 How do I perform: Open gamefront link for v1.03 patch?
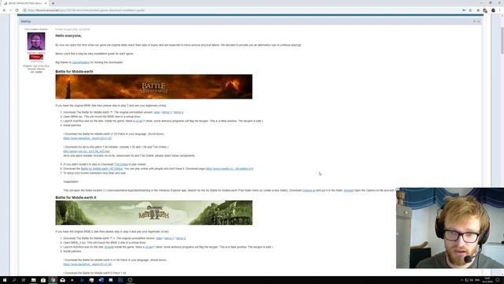pos(87,139)
